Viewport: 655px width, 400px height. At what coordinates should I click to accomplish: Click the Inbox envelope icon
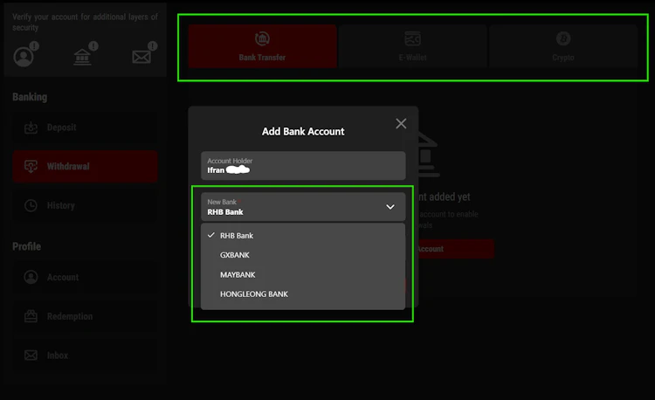point(31,355)
